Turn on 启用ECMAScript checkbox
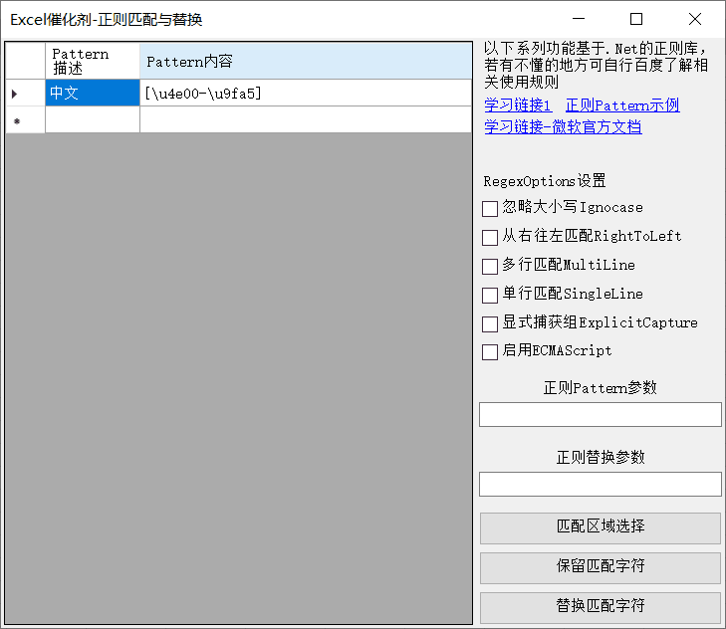The width and height of the screenshot is (726, 629). pyautogui.click(x=490, y=351)
